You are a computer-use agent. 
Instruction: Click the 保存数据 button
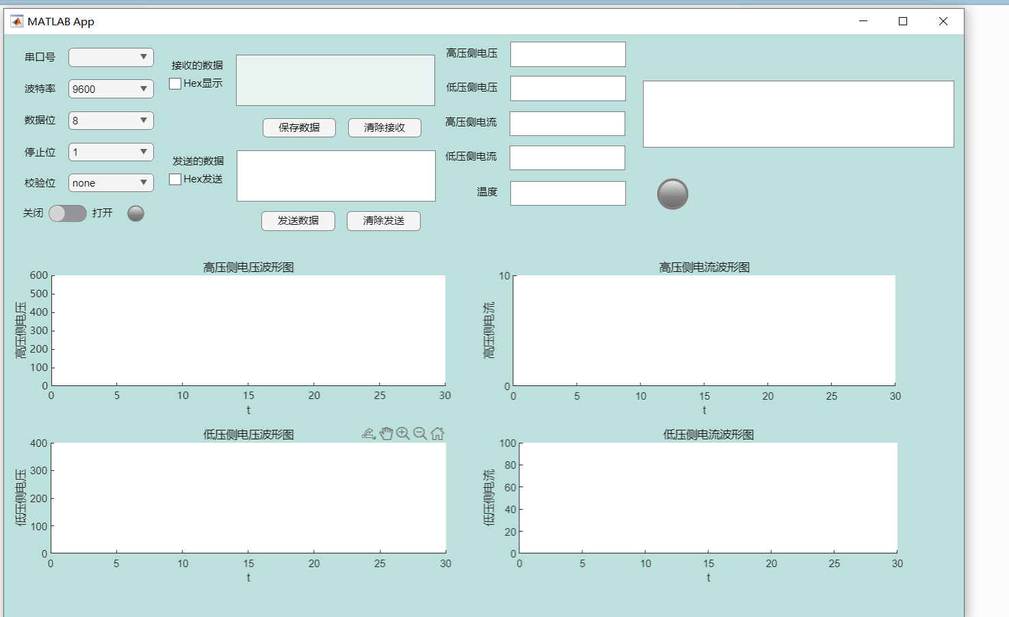(x=299, y=128)
